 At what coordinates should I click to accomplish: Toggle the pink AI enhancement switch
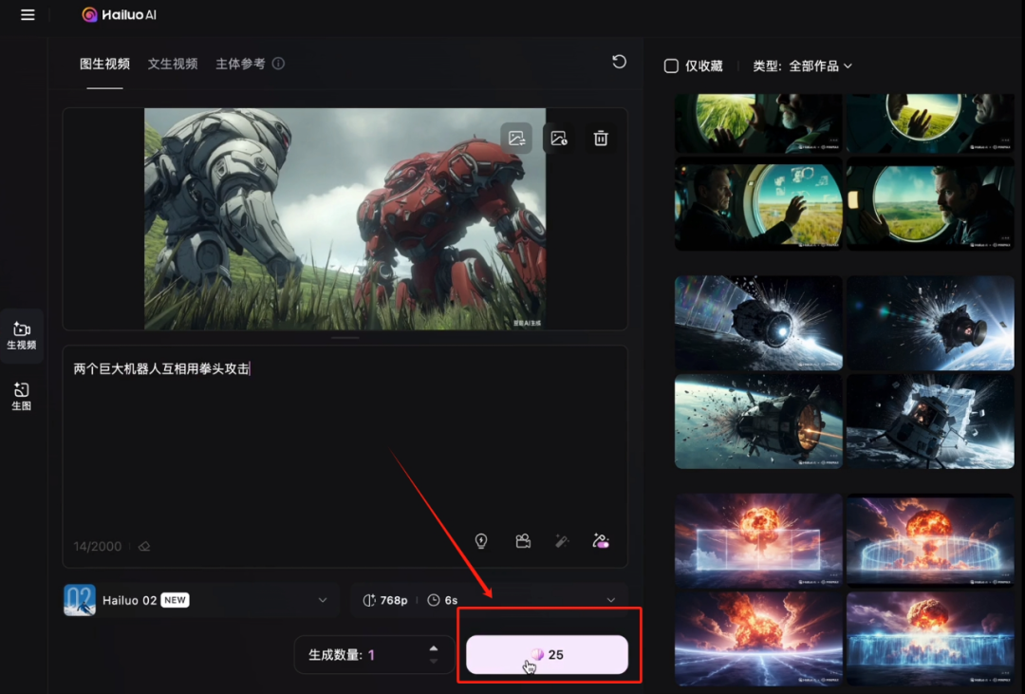600,541
